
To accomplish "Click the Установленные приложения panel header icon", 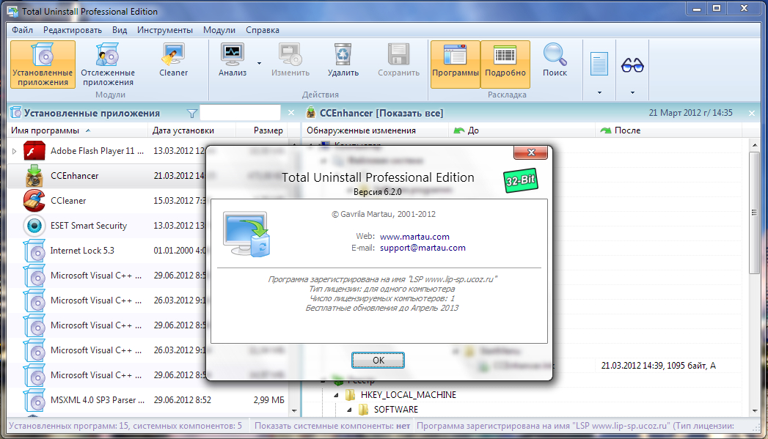I will click(x=15, y=113).
